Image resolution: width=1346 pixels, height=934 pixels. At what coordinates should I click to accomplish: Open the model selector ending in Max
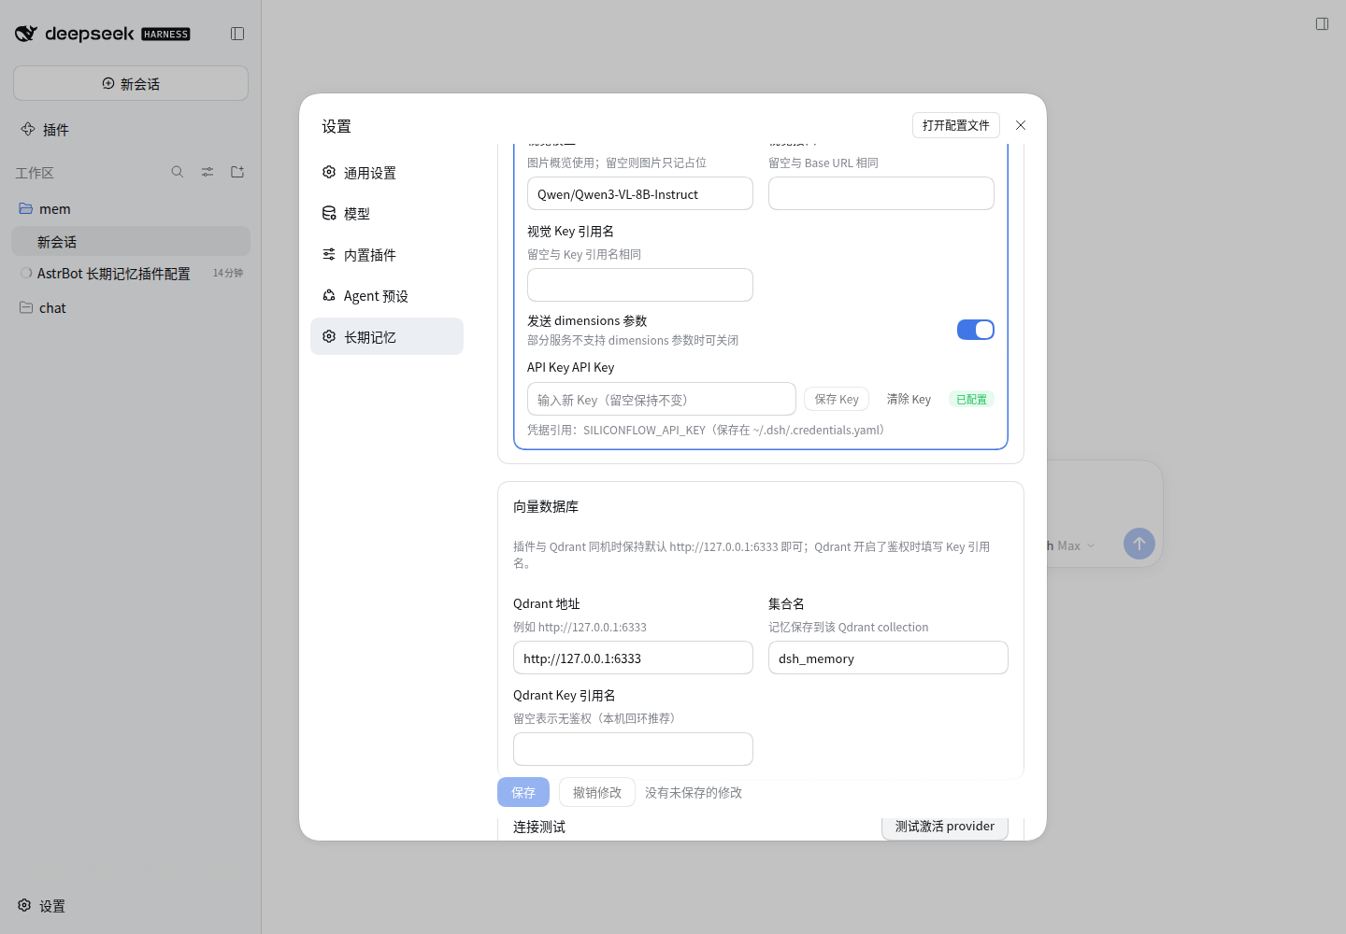(1070, 545)
